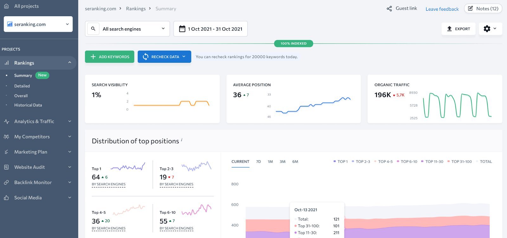Click the Website Audit magnifier icon
The height and width of the screenshot is (238, 507).
coord(6,167)
